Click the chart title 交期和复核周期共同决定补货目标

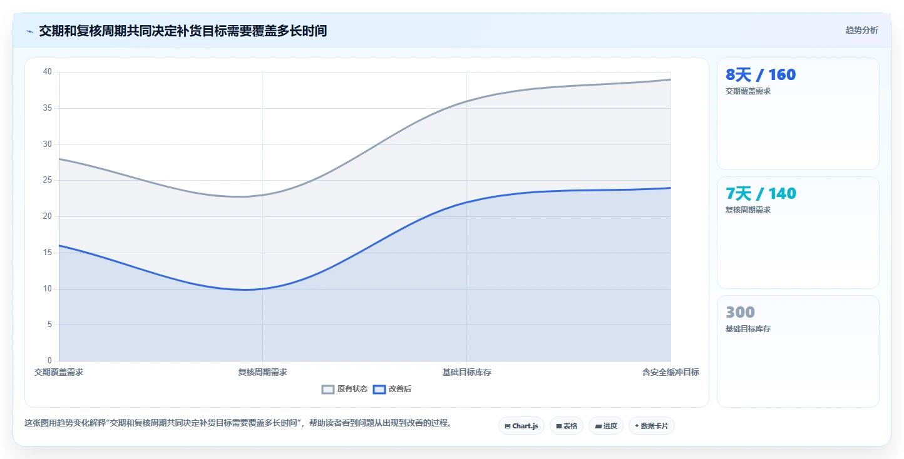tap(183, 31)
